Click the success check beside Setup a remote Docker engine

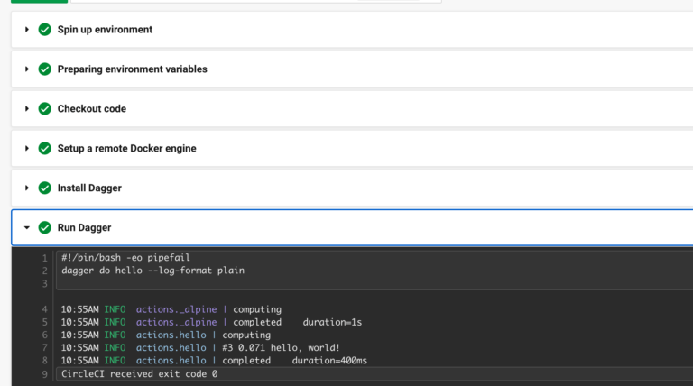pyautogui.click(x=44, y=149)
